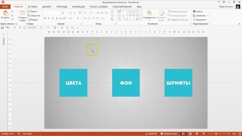
Task: Open the font name combo box
Action: click(52, 13)
